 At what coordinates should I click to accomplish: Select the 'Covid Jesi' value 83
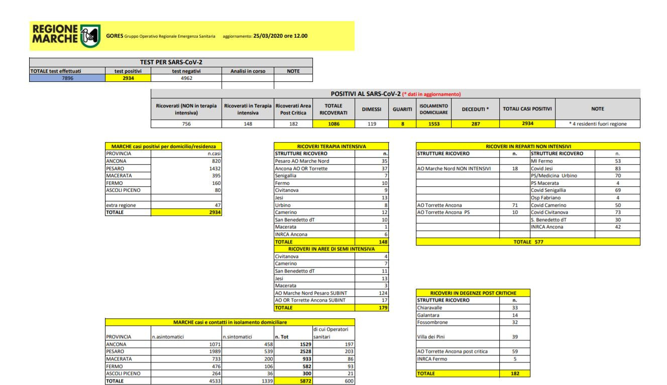point(618,169)
